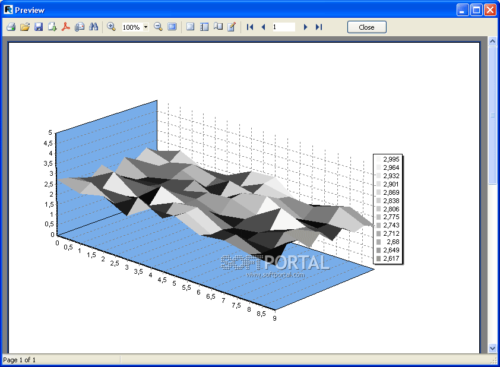
Task: Switch to full screen view icon
Action: 172,27
